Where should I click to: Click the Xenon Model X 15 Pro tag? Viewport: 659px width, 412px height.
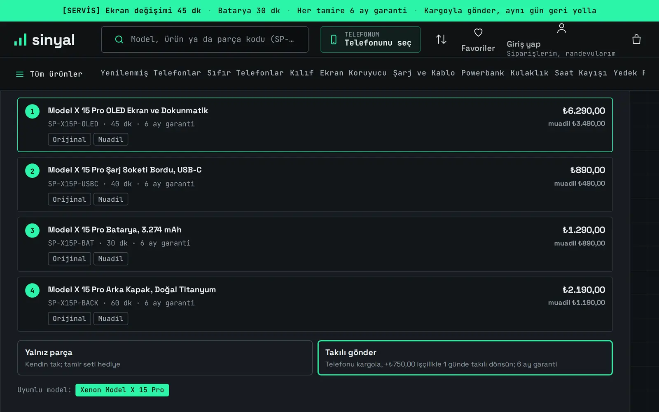[122, 390]
